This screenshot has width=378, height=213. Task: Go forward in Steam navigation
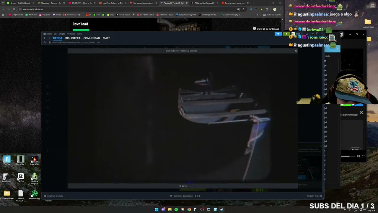tap(49, 38)
